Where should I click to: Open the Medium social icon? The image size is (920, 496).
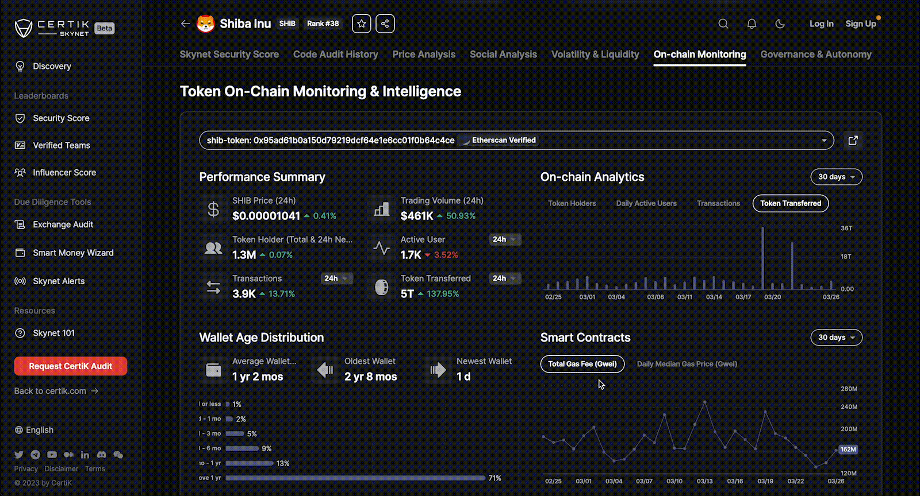[x=68, y=455]
